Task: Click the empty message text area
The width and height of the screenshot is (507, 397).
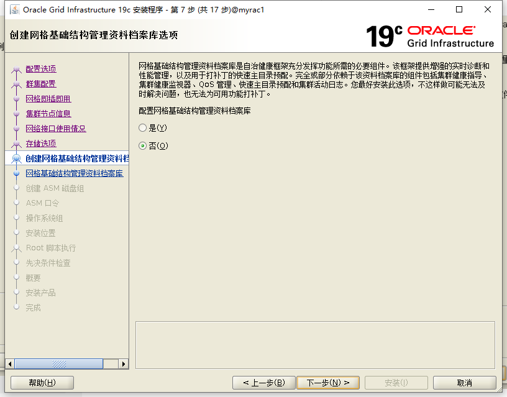Action: 315,345
